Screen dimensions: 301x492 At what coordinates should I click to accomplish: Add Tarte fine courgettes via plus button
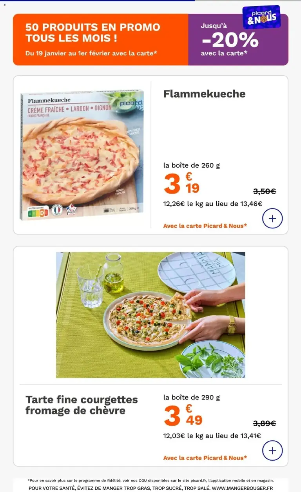coord(272,450)
